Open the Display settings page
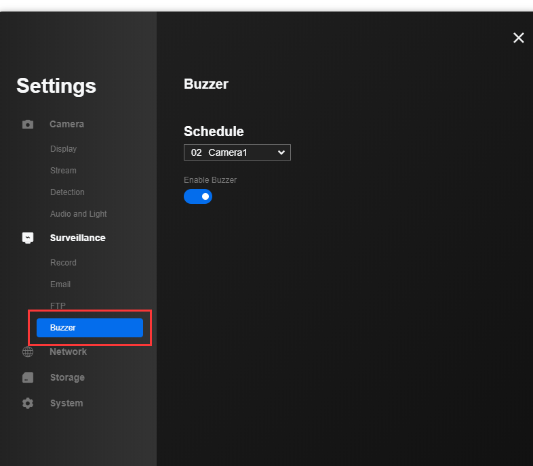Viewport: 533px width, 466px height. [x=63, y=149]
